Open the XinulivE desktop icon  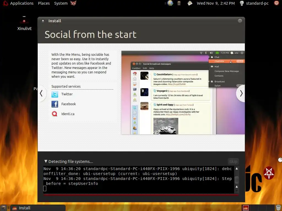coord(25,23)
